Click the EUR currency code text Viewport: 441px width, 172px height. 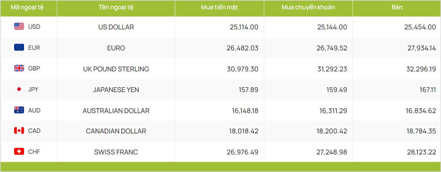34,48
